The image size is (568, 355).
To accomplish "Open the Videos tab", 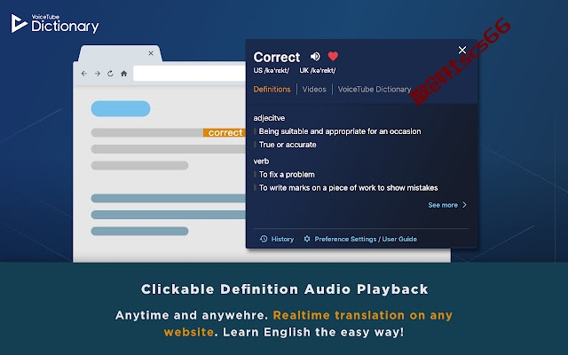I will click(x=314, y=89).
